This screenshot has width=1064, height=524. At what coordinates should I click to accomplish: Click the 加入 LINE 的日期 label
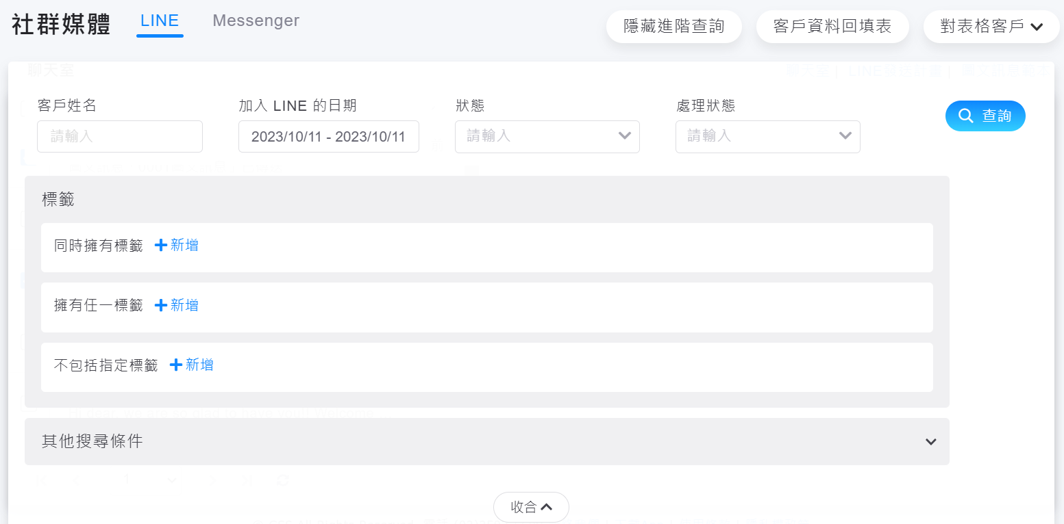point(297,105)
